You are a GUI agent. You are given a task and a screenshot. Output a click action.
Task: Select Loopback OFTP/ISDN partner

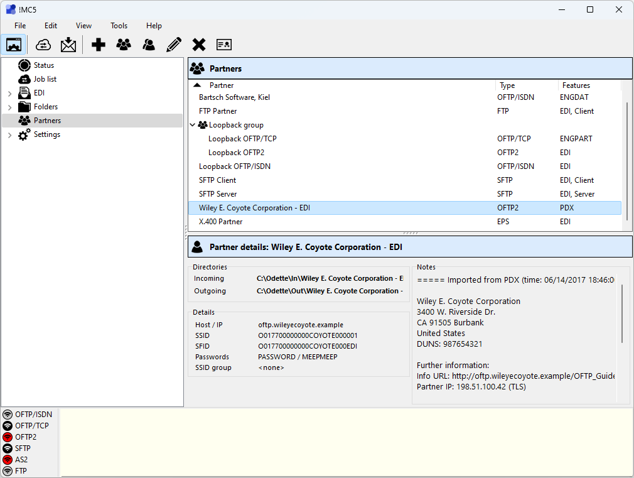(405, 166)
